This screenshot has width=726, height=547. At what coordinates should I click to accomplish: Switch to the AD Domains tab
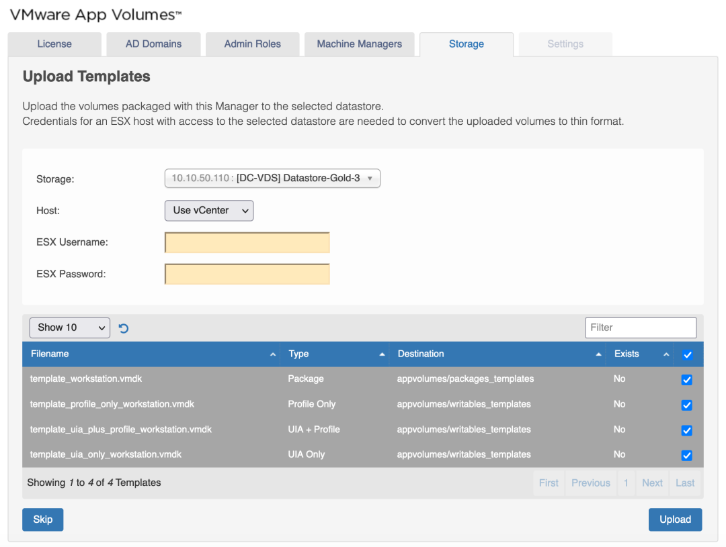(x=153, y=44)
